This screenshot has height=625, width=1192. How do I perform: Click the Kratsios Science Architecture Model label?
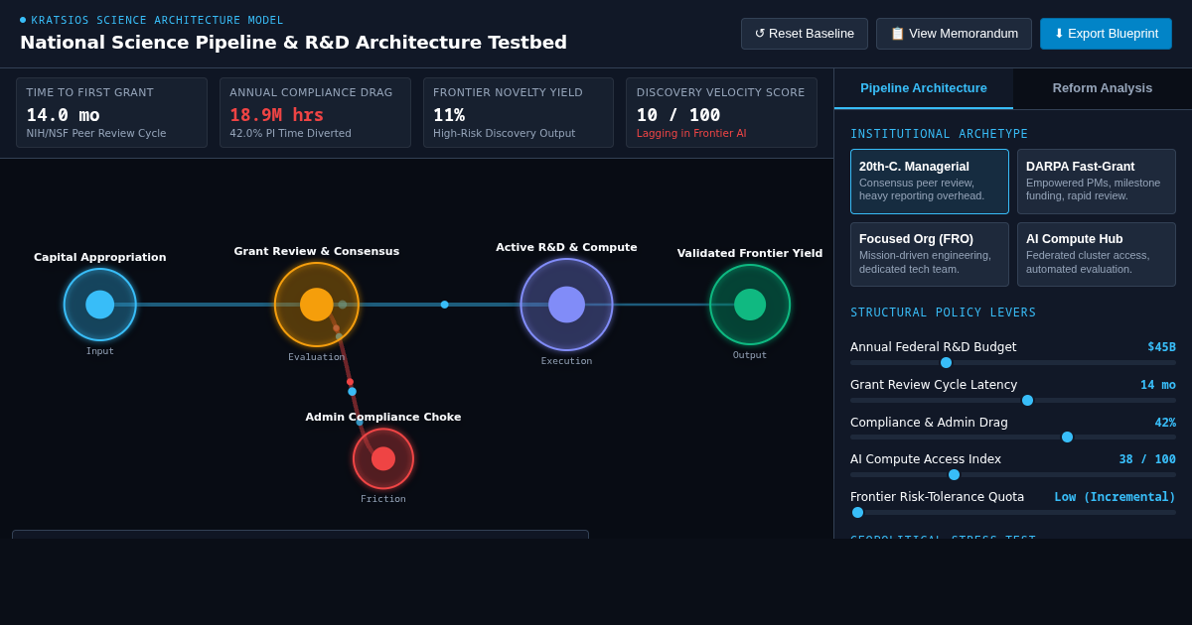click(157, 20)
